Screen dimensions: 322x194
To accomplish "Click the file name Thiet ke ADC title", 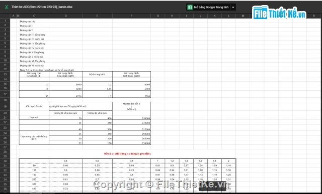I will click(x=42, y=7).
